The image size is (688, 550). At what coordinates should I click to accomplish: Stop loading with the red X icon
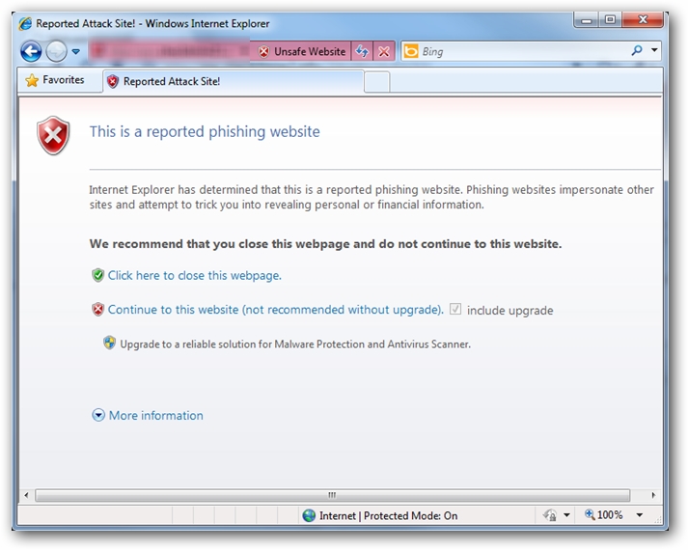(384, 51)
